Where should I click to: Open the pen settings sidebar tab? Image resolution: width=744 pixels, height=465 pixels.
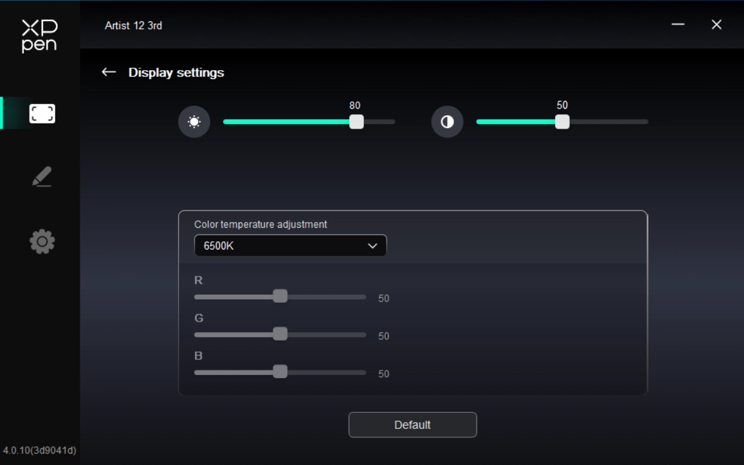42,177
